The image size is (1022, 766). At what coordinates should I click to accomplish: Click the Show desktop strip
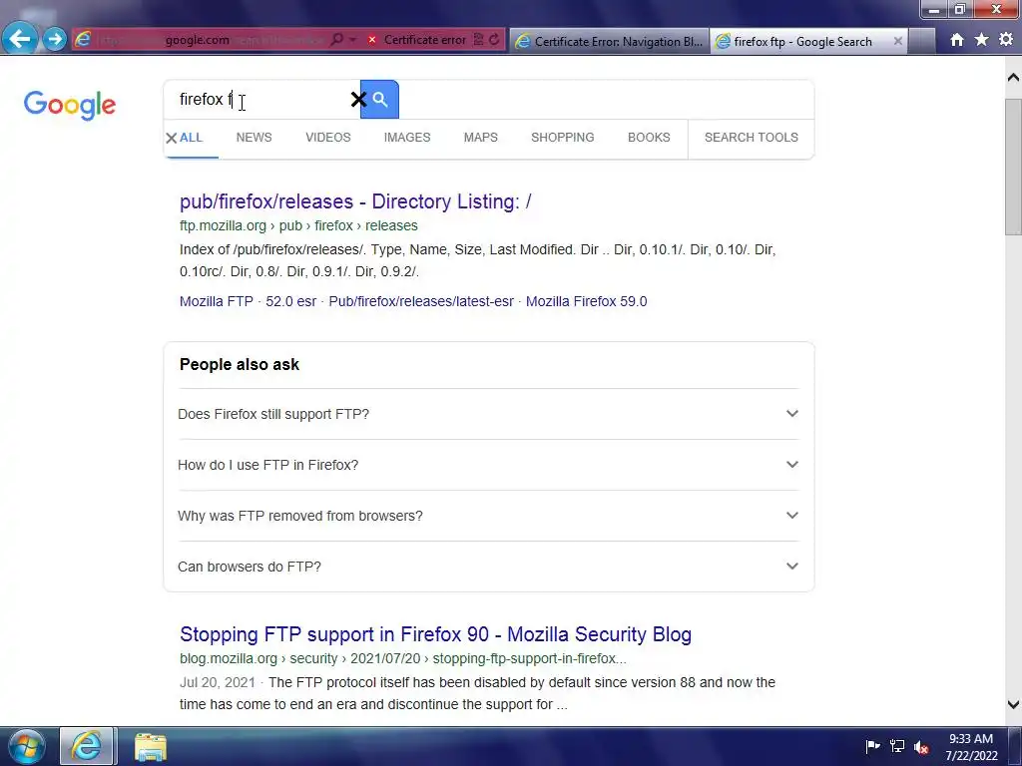pyautogui.click(x=1015, y=746)
